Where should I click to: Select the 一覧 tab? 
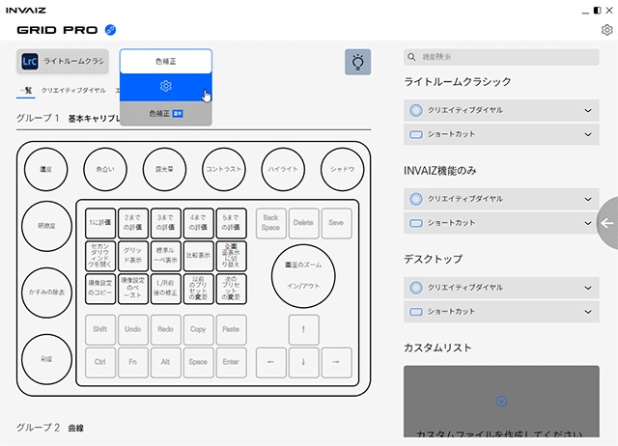click(25, 90)
